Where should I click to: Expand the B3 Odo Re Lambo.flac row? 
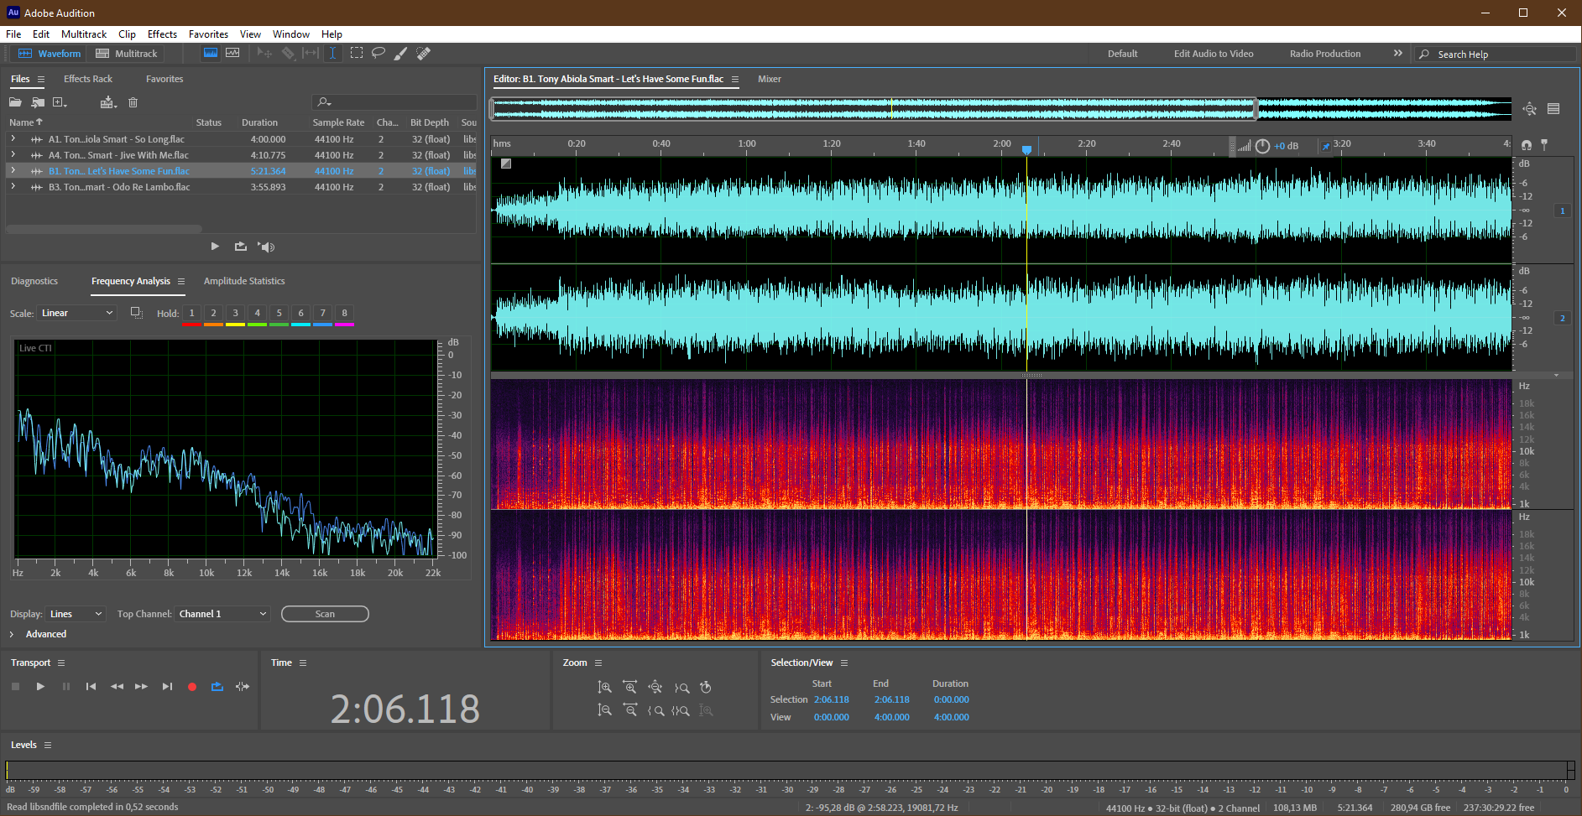pos(13,187)
